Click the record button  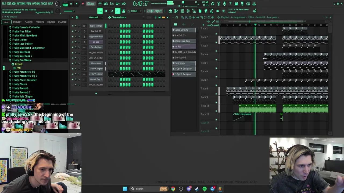click(83, 4)
